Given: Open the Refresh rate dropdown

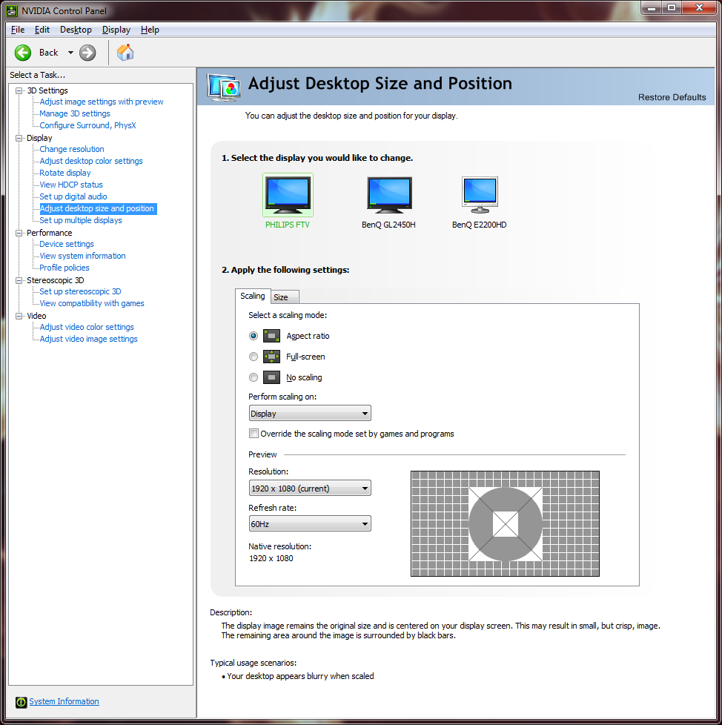Looking at the screenshot, I should (x=310, y=524).
